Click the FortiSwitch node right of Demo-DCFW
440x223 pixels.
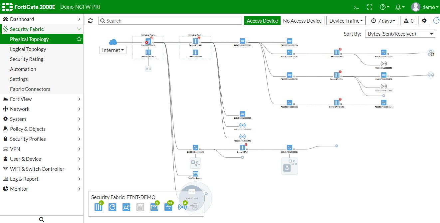[289, 147]
